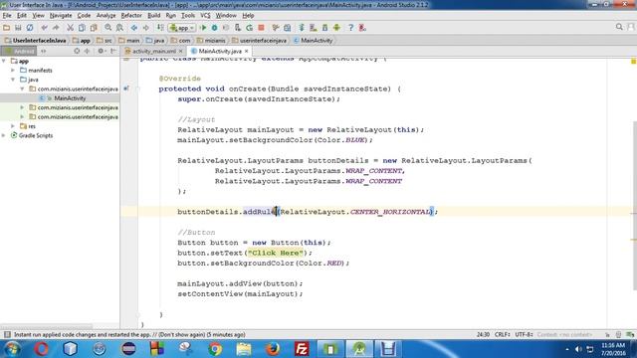The image size is (637, 358).
Task: Click the src breadcrumb
Action: 105,41
